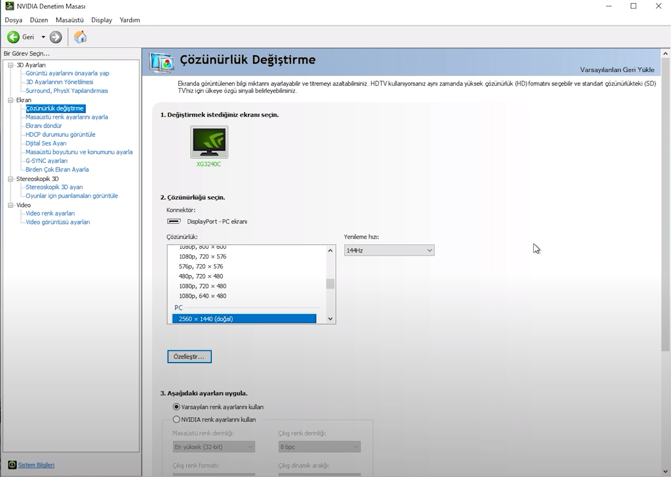Open the Masaüstü menu
This screenshot has width=671, height=477.
click(x=70, y=20)
